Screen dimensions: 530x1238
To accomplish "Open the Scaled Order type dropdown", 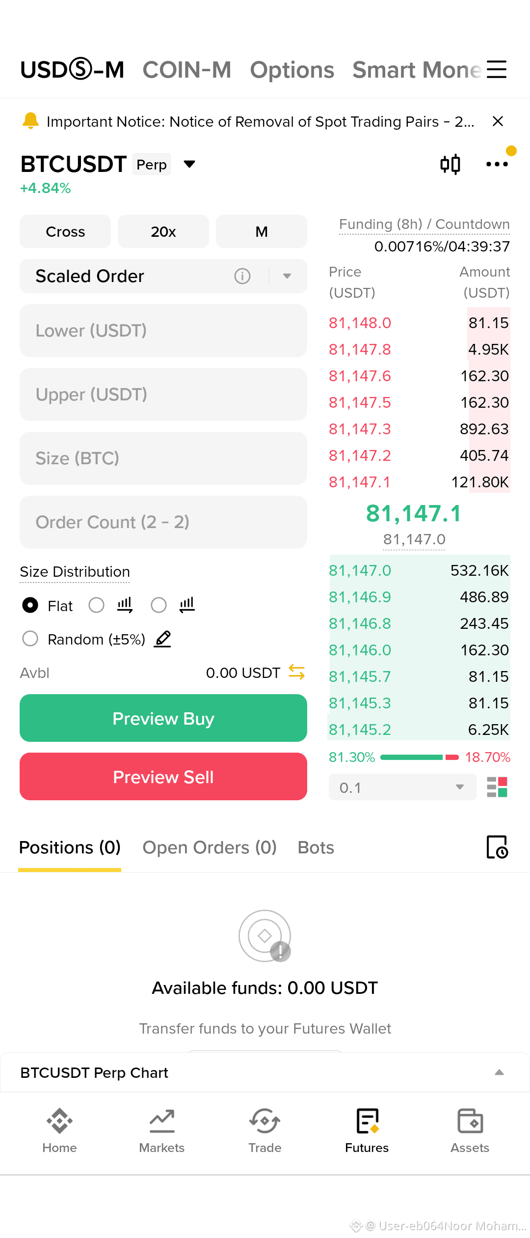I will 287,276.
